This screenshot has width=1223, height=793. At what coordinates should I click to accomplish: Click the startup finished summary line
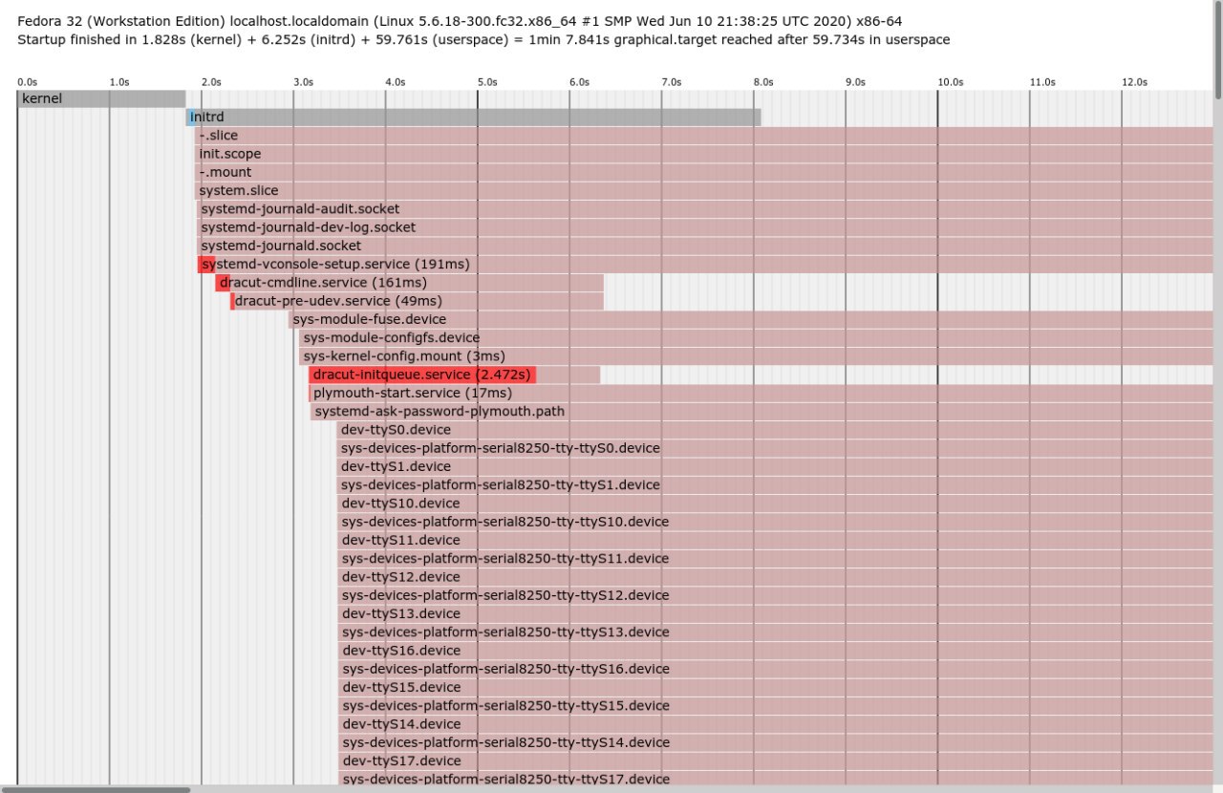[483, 40]
